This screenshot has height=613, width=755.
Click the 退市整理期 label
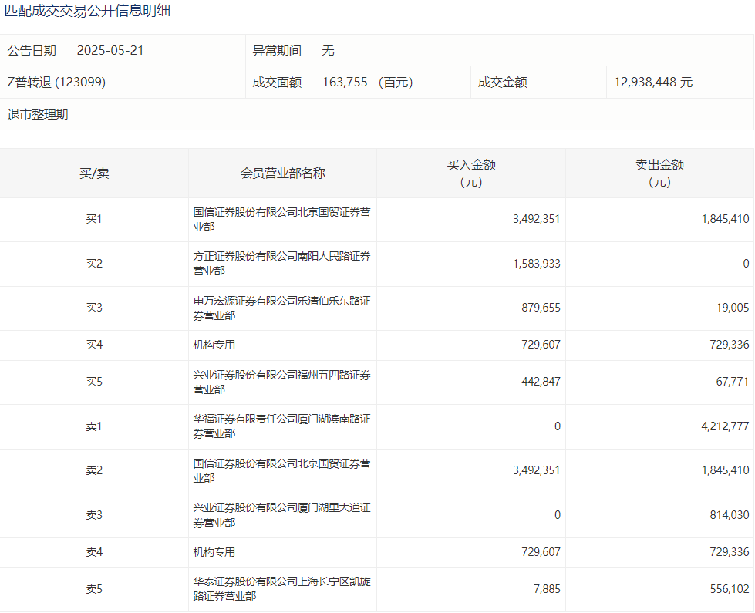point(38,115)
